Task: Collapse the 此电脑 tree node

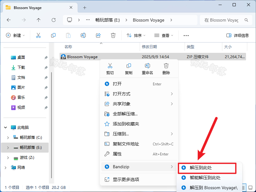Action: click(x=6, y=127)
